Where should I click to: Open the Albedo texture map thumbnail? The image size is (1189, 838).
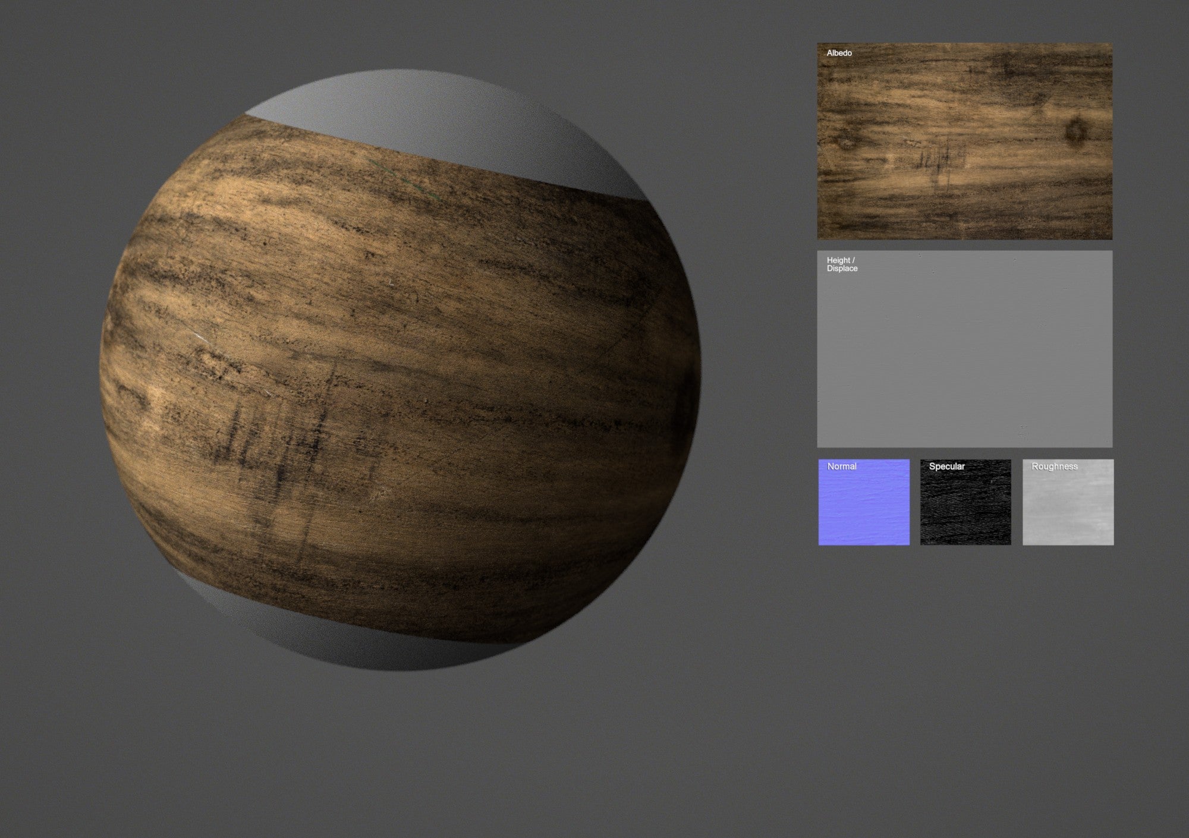pos(964,141)
